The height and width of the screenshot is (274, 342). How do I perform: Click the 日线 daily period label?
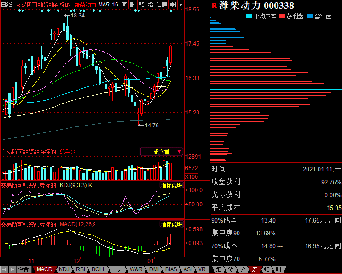(x=6, y=5)
